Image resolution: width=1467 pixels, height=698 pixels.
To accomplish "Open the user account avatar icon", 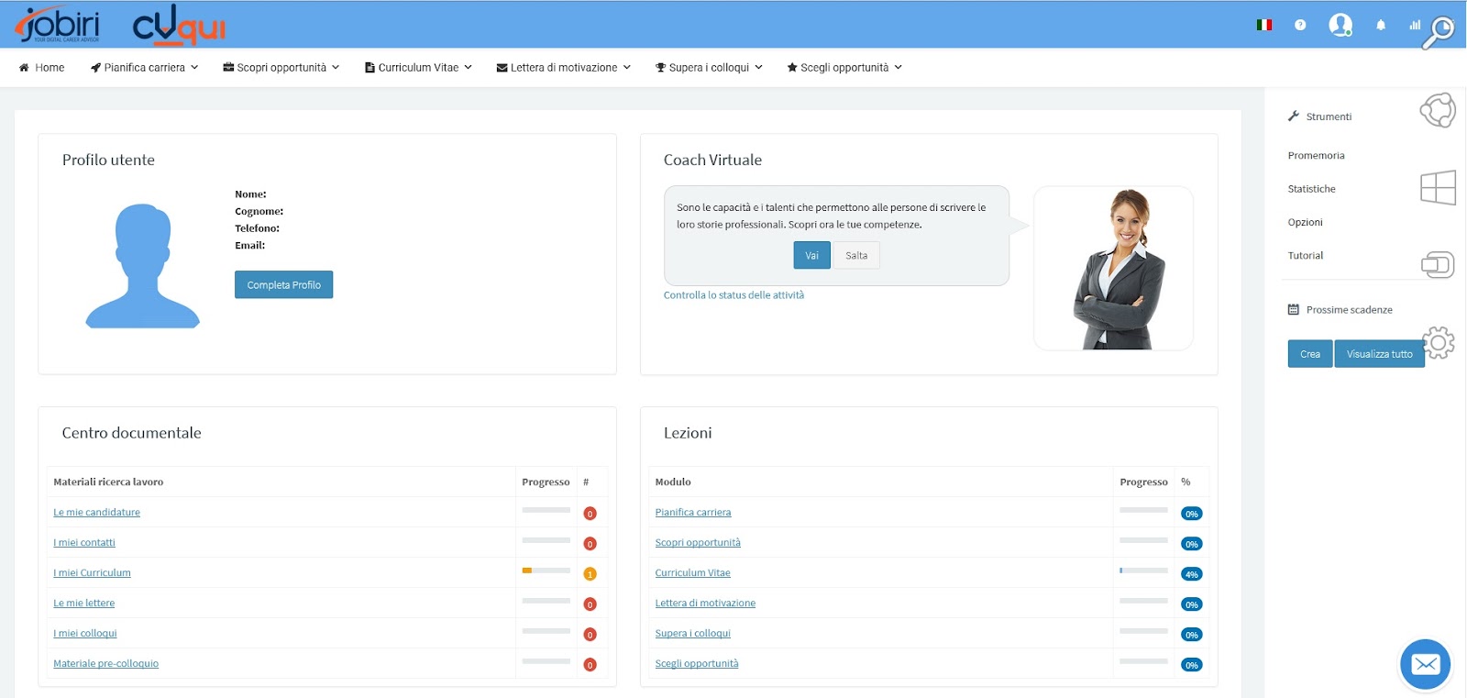I will point(1340,25).
